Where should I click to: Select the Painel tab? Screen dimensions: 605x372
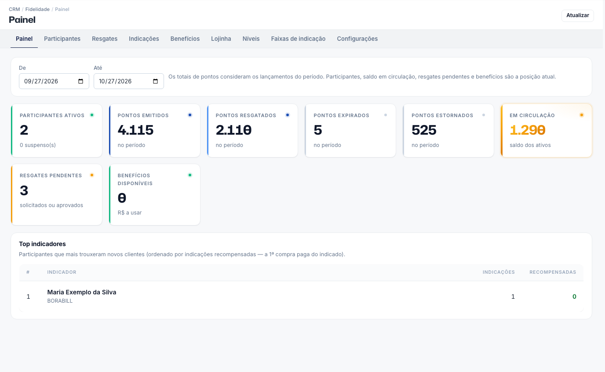pos(24,39)
